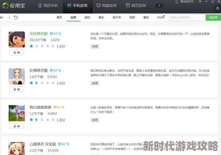Click the 休闲 tag under 女神换衣服
The height and width of the screenshot is (155, 221).
pos(95,83)
